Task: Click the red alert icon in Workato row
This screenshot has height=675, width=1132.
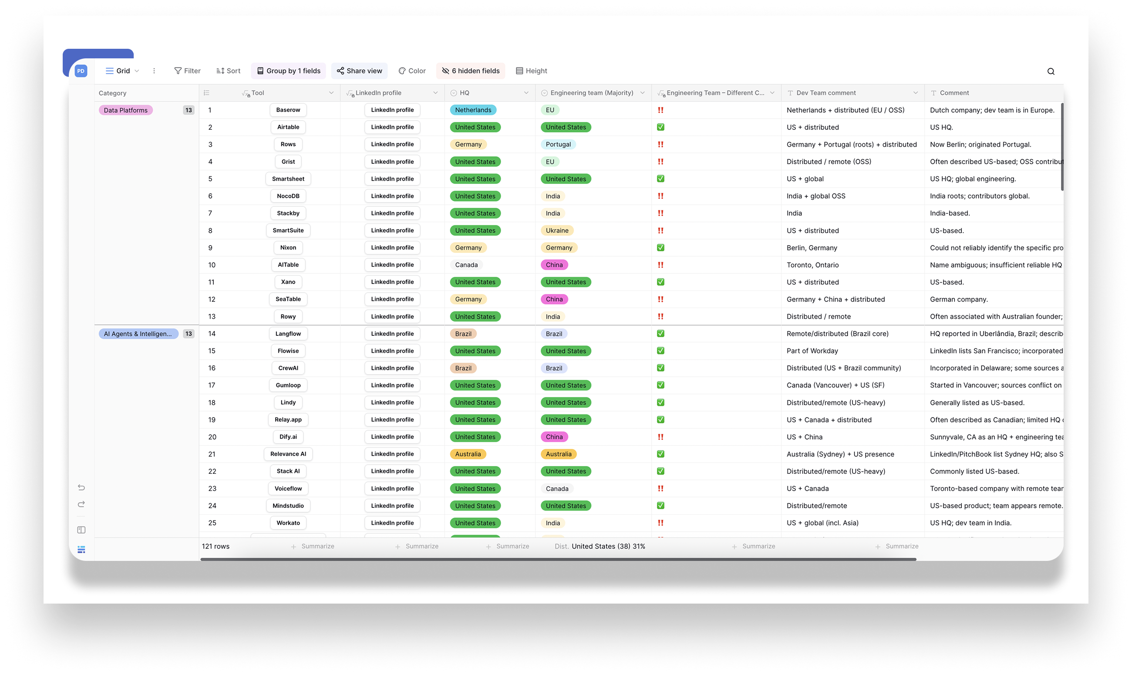Action: 660,523
